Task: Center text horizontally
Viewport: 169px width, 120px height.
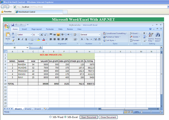Action: click(x=55, y=39)
